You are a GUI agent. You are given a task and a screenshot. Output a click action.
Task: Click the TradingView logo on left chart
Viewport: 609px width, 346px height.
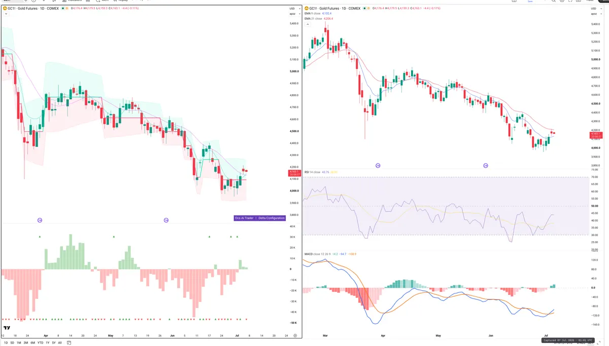point(7,327)
